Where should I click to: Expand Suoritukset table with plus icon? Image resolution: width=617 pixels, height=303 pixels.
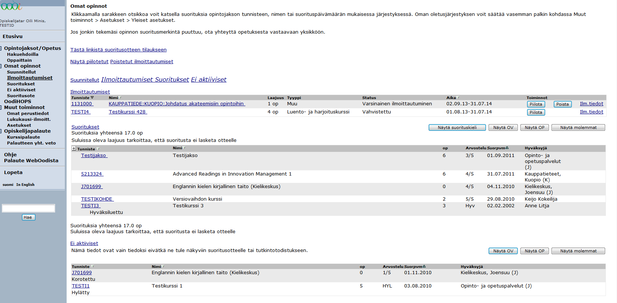pyautogui.click(x=74, y=149)
